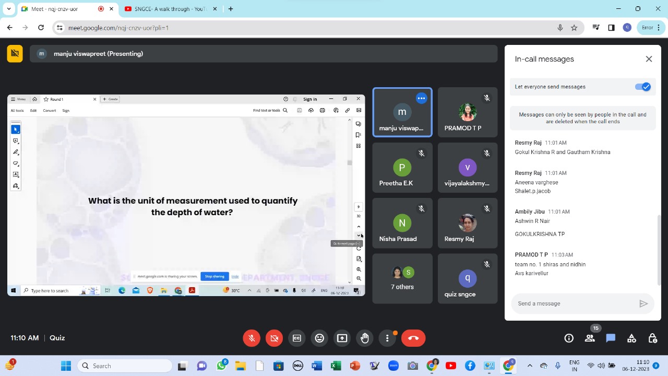Screen dimensions: 668x376
Task: Click the Windows taskbar Search box
Action: (125, 366)
